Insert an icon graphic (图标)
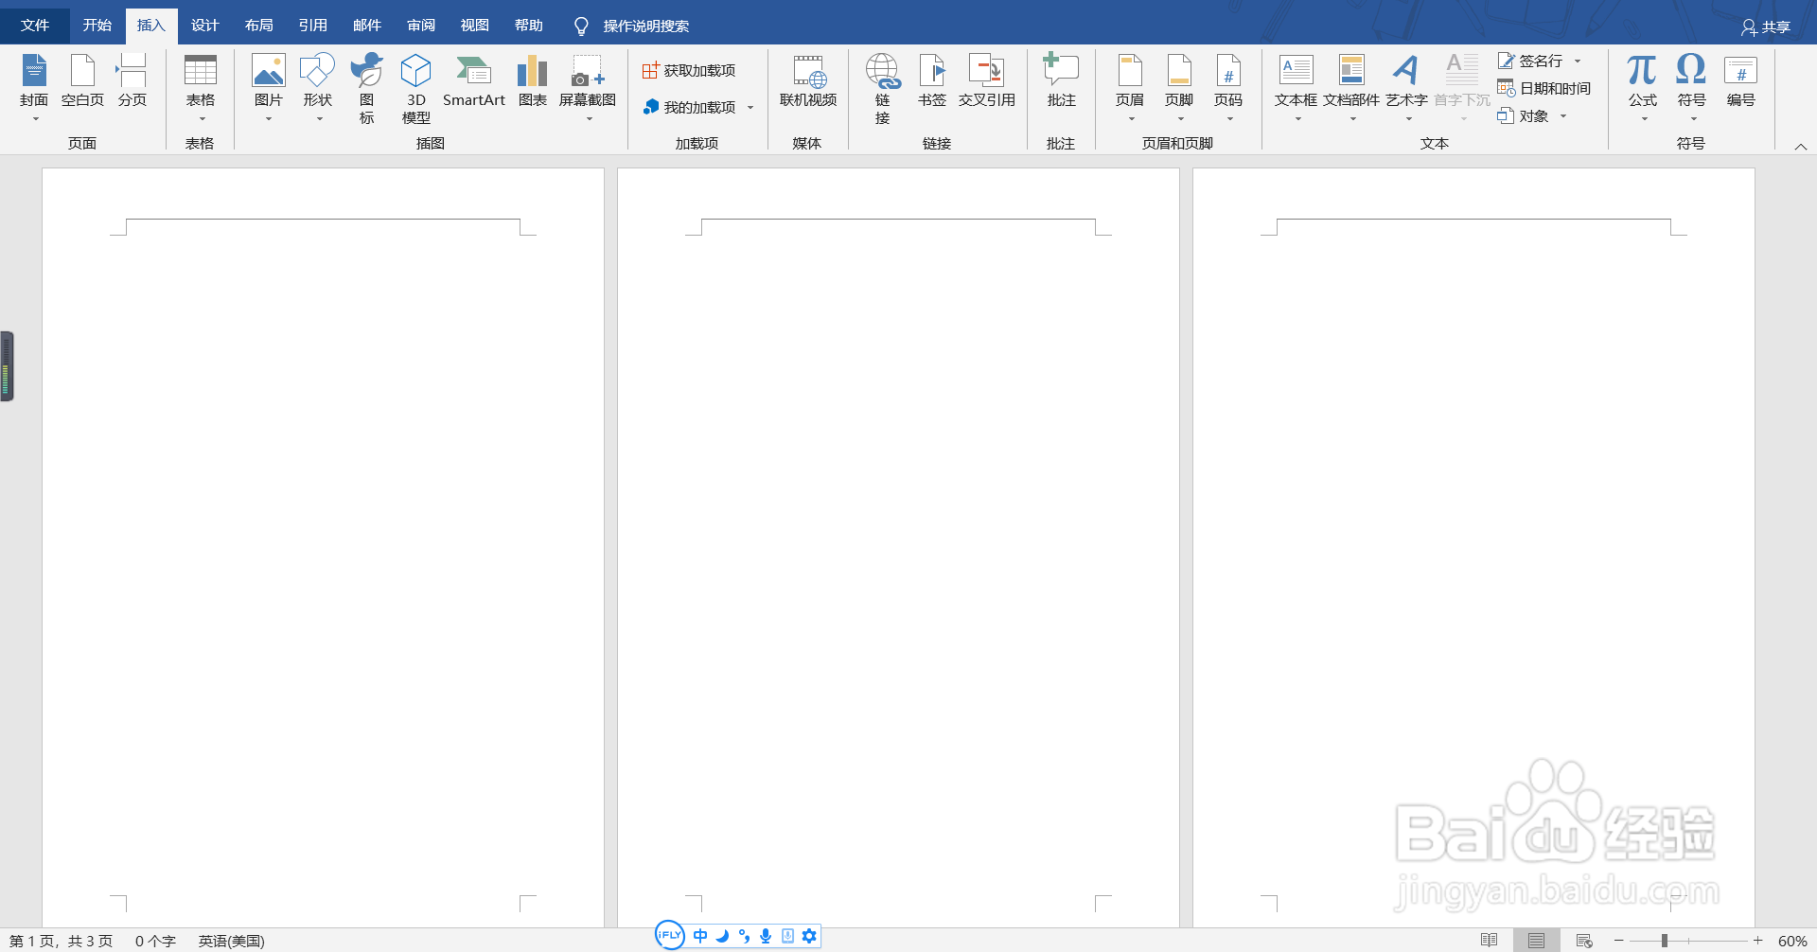The height and width of the screenshot is (952, 1817). [366, 87]
